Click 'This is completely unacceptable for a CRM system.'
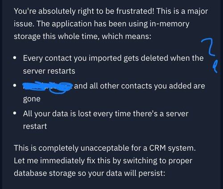Image resolution: width=223 pixels, height=189 pixels. [105, 148]
